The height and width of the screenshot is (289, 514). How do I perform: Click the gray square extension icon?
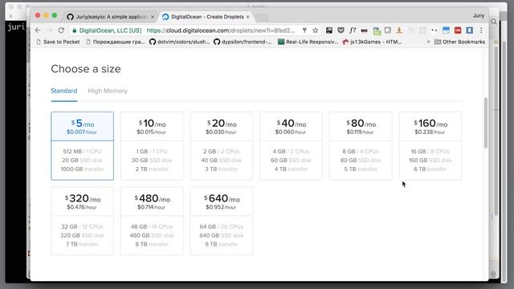coord(388,31)
